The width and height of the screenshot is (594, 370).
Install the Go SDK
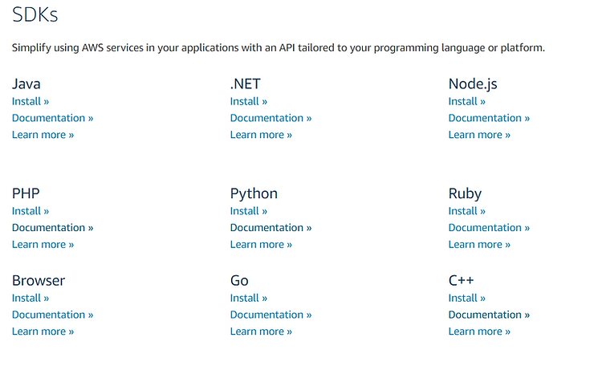[248, 298]
